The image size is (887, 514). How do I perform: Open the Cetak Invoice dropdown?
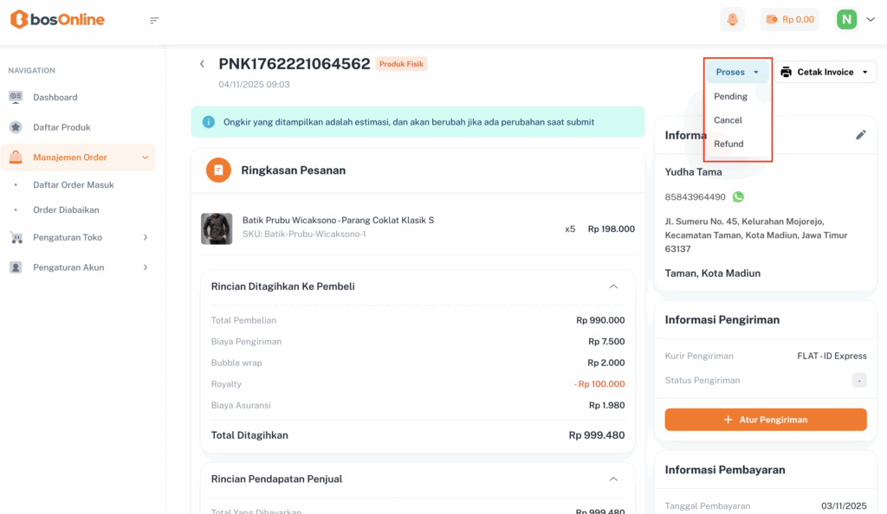pyautogui.click(x=826, y=72)
